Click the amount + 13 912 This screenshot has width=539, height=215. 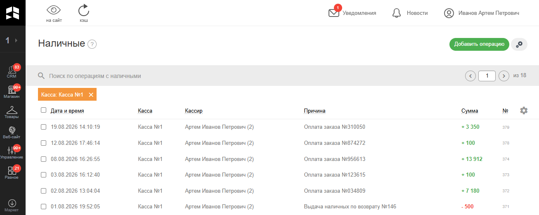click(472, 159)
